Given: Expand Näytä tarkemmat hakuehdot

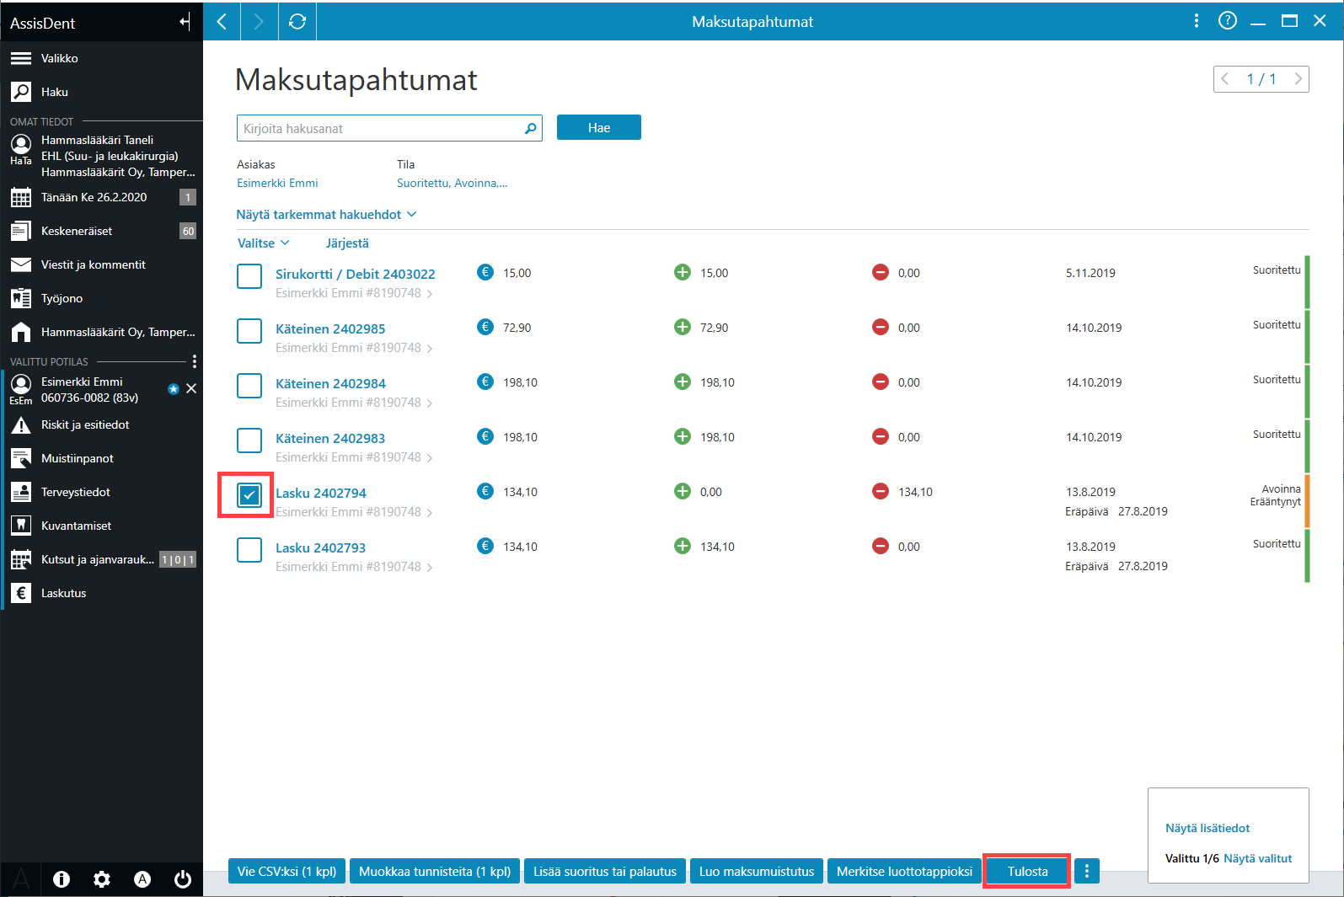Looking at the screenshot, I should [x=326, y=215].
